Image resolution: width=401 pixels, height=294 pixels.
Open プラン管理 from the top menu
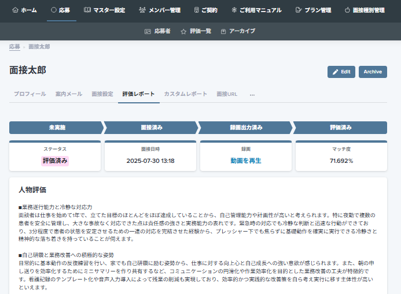pos(313,10)
